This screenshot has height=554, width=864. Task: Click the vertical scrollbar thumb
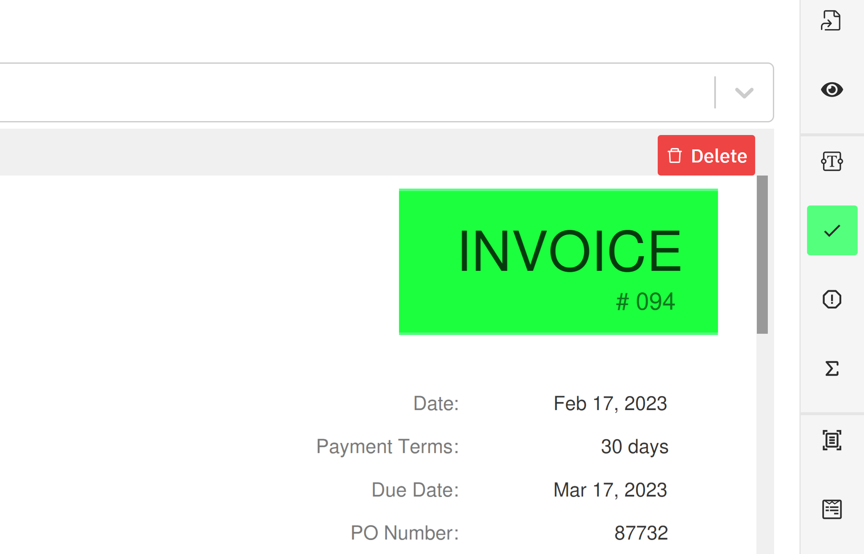coord(762,254)
